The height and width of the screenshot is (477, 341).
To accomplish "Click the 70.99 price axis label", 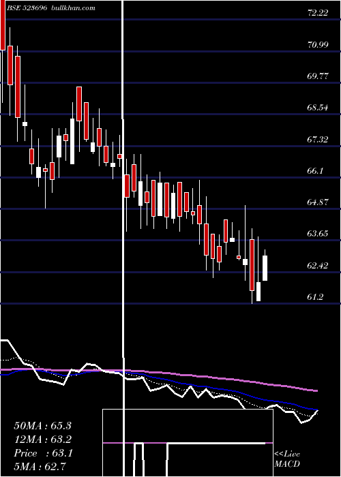I will click(x=318, y=45).
